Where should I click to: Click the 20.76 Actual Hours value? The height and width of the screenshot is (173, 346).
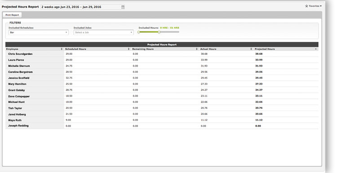pyautogui.click(x=204, y=108)
